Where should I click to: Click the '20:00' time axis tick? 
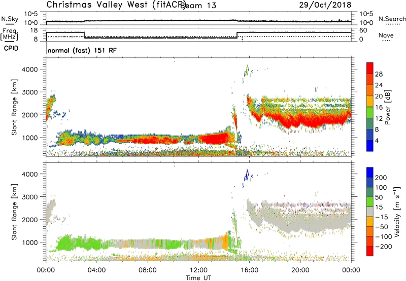coord(300,270)
